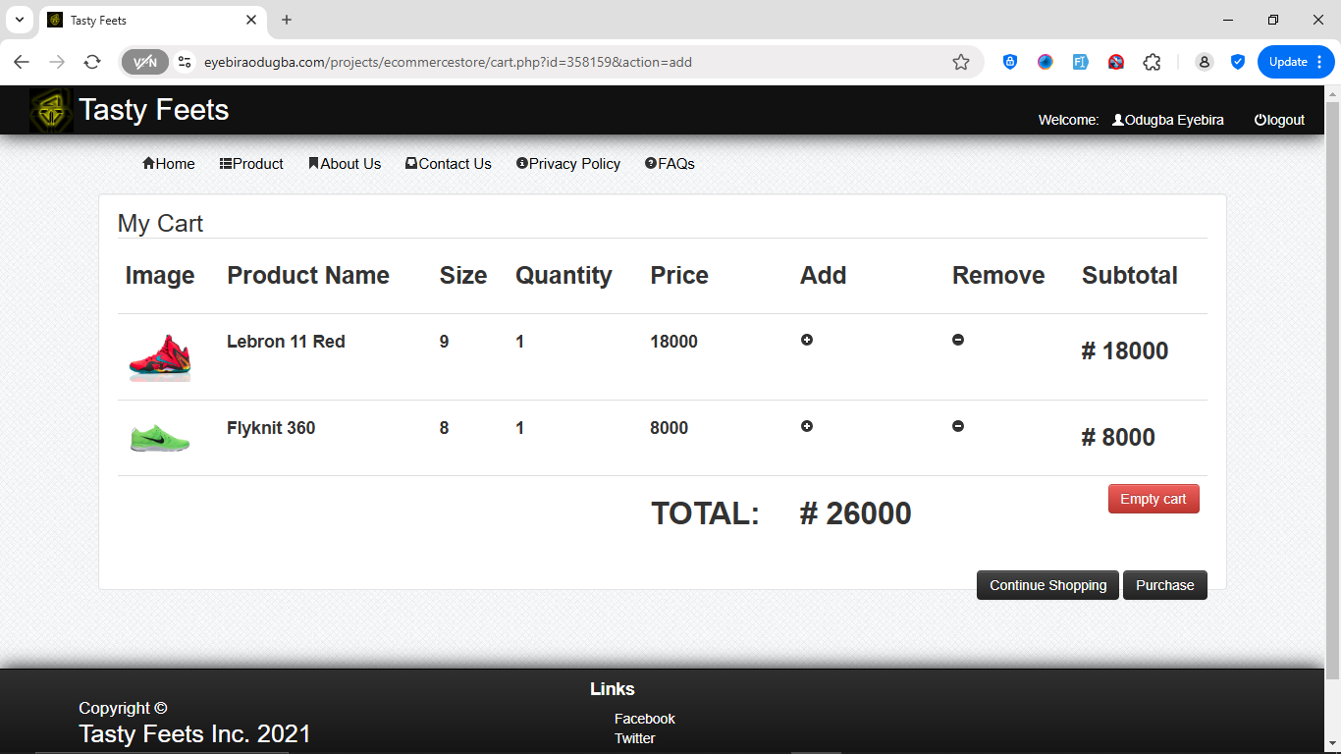
Task: View the FAQs page
Action: [670, 164]
